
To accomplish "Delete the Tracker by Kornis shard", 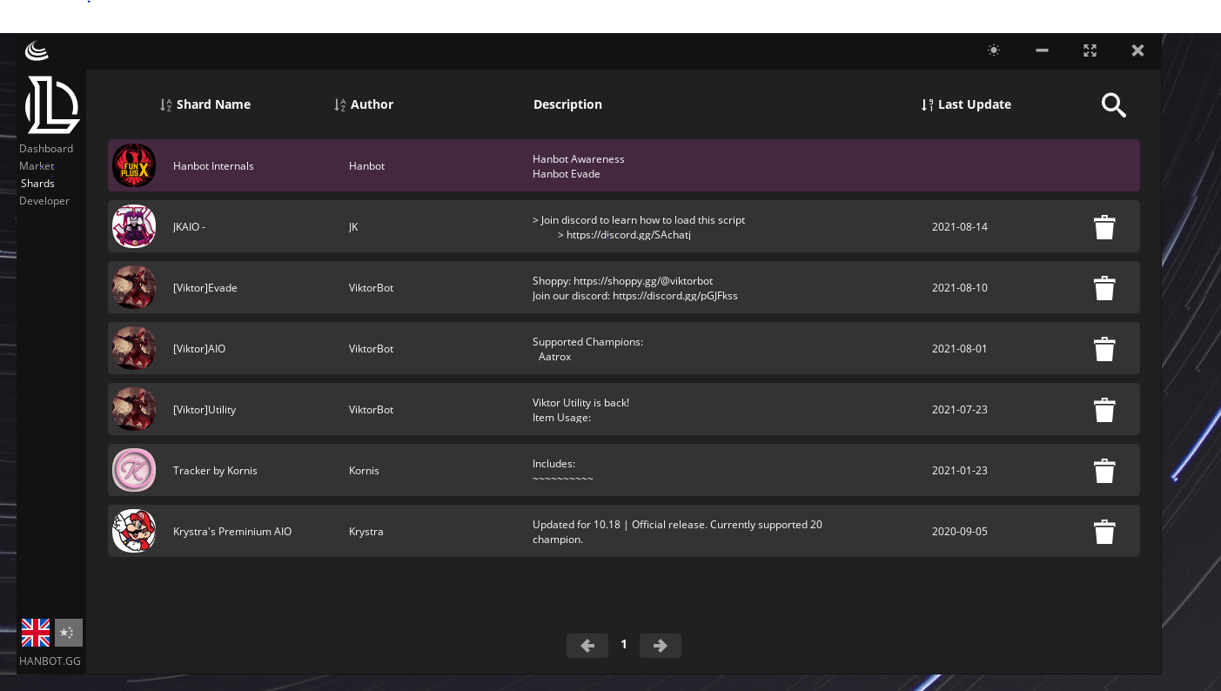I will pos(1104,471).
